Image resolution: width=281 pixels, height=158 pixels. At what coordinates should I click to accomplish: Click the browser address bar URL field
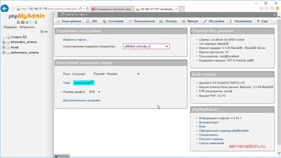click(x=50, y=9)
